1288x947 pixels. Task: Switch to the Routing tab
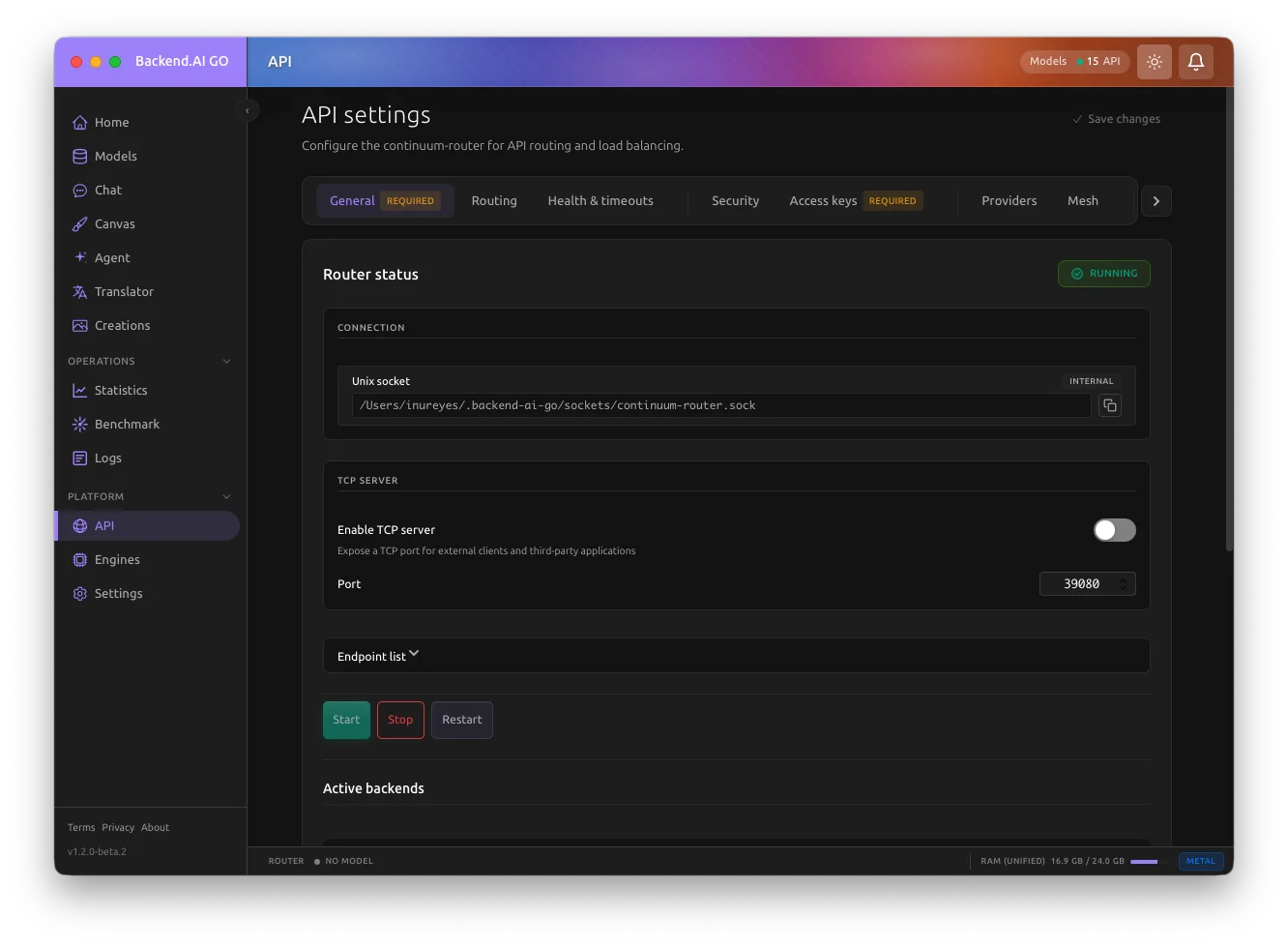[x=494, y=200]
